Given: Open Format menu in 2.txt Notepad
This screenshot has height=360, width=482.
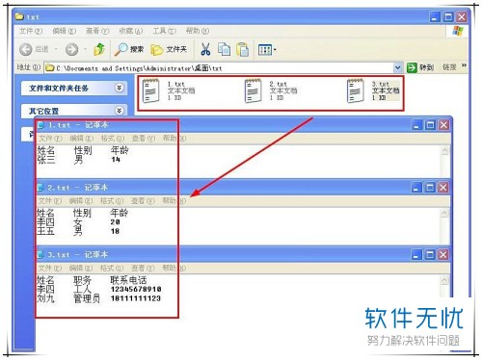Looking at the screenshot, I should (112, 201).
